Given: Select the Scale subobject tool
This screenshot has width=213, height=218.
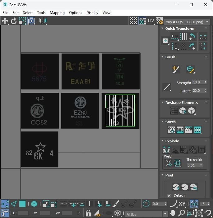Looking at the screenshot, I should tap(22, 21).
